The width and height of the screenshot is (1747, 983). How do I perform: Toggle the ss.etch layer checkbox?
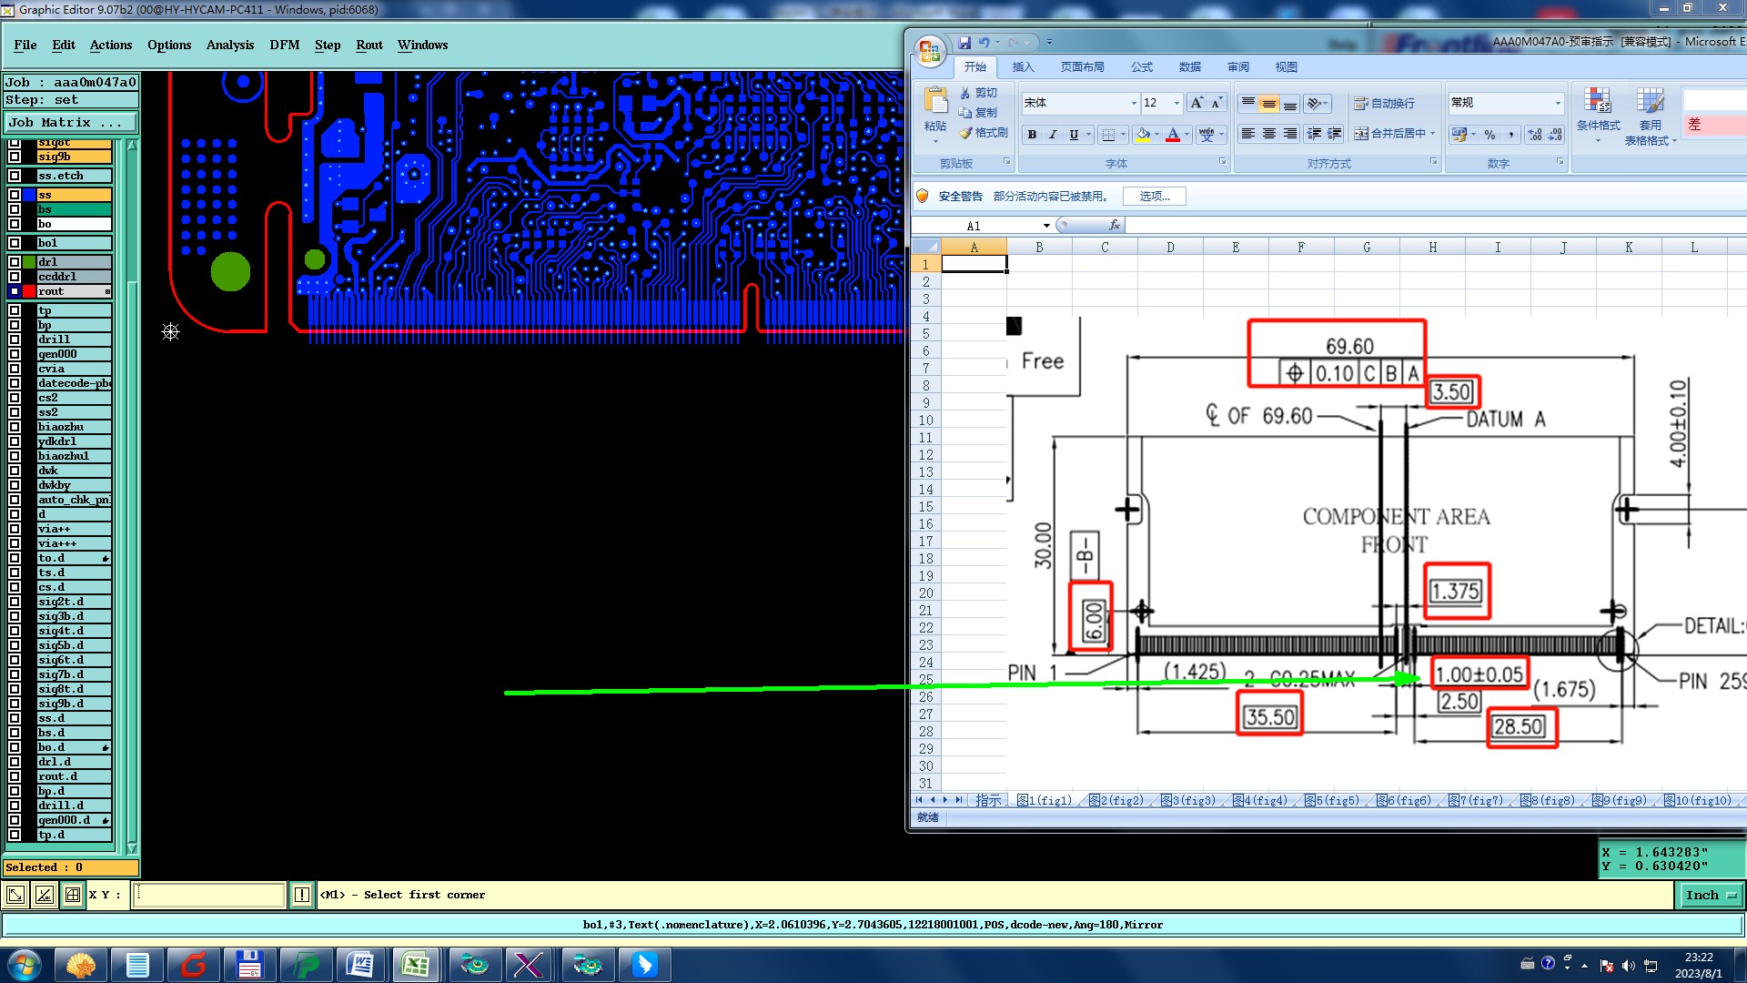15,176
